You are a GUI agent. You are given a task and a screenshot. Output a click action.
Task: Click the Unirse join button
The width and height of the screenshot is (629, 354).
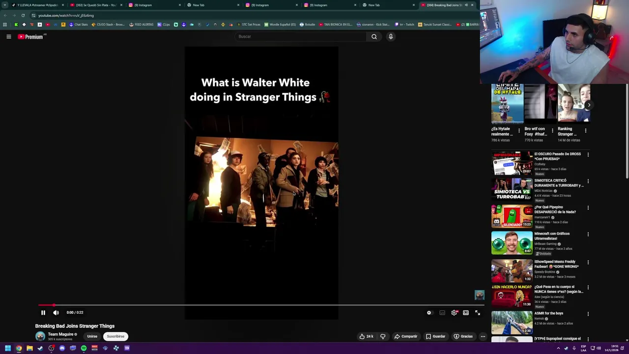click(x=92, y=336)
